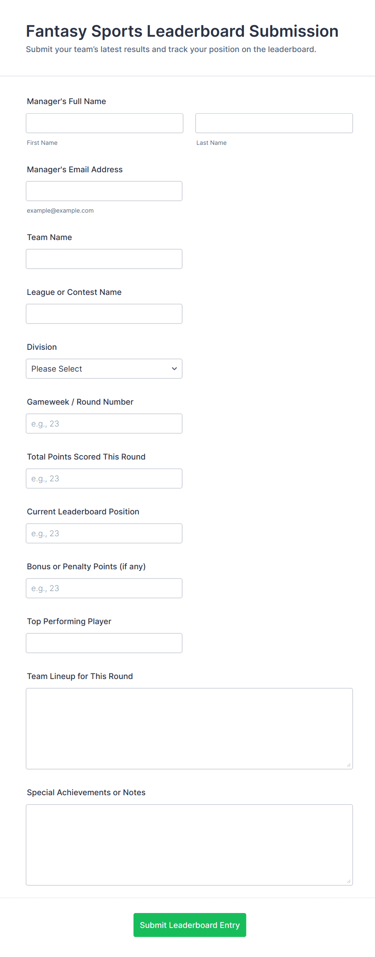Click the Gameweek / Round Number field
The height and width of the screenshot is (957, 375).
104,423
